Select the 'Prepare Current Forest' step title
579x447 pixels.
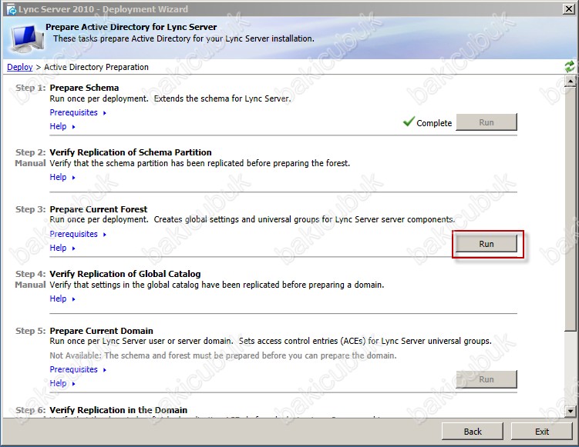(99, 209)
